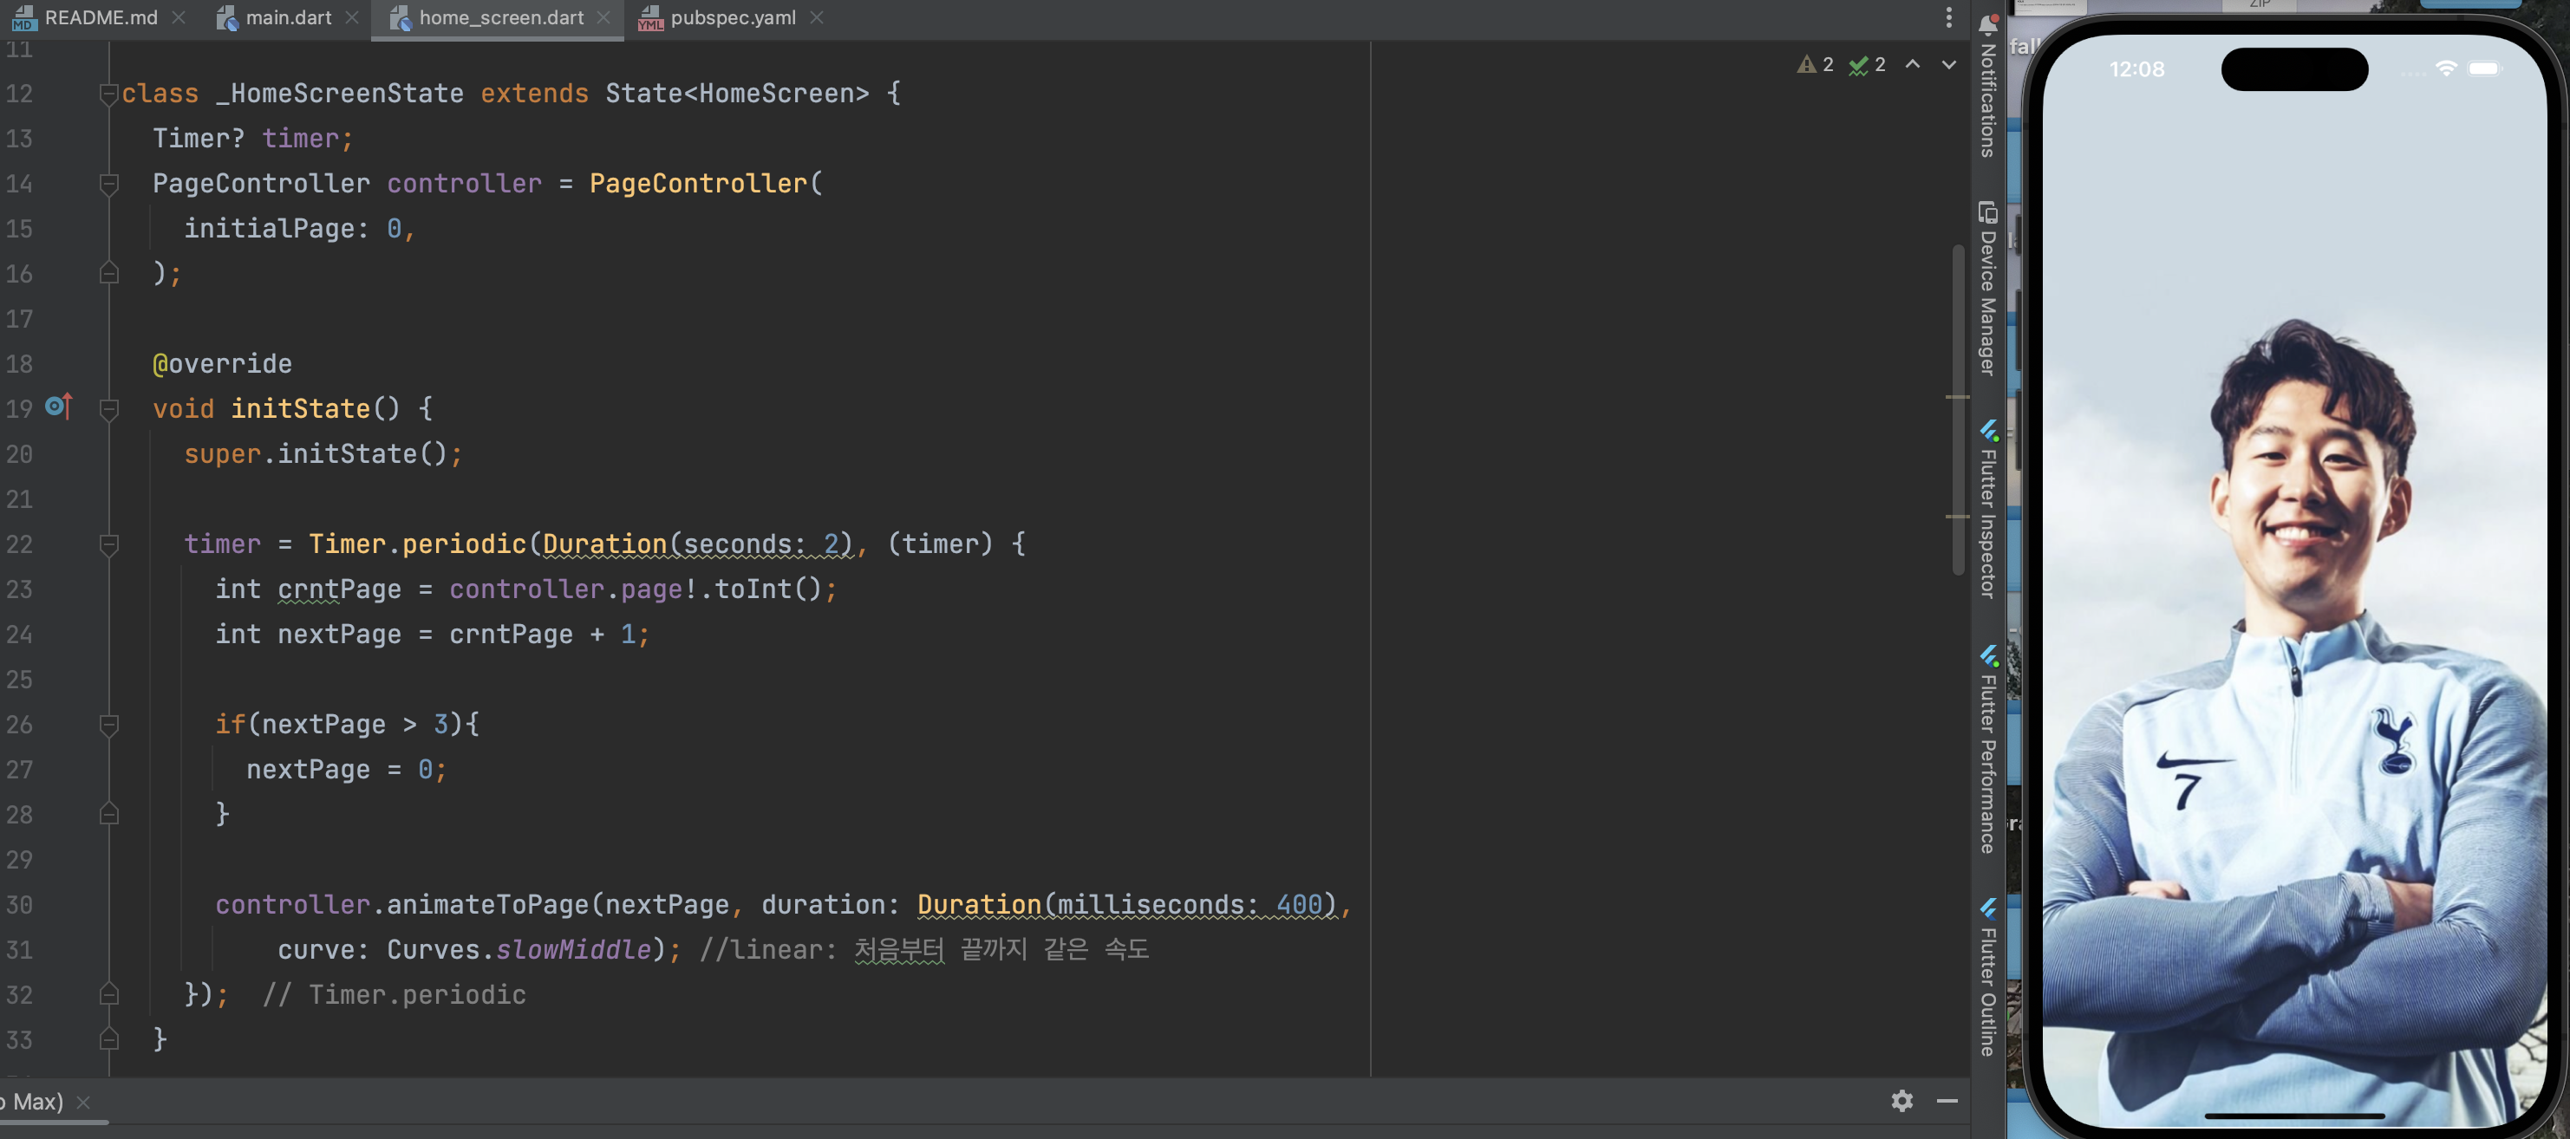Fold the if nextPage block on line 26

[x=108, y=725]
